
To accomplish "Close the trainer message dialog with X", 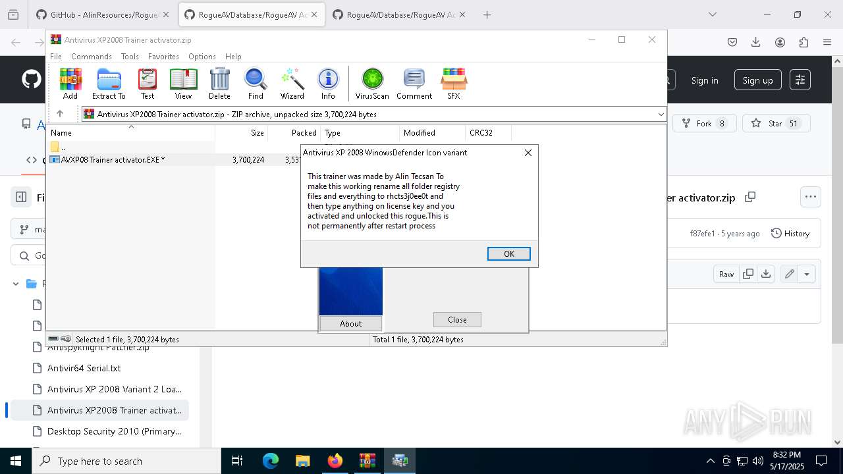I will point(528,153).
